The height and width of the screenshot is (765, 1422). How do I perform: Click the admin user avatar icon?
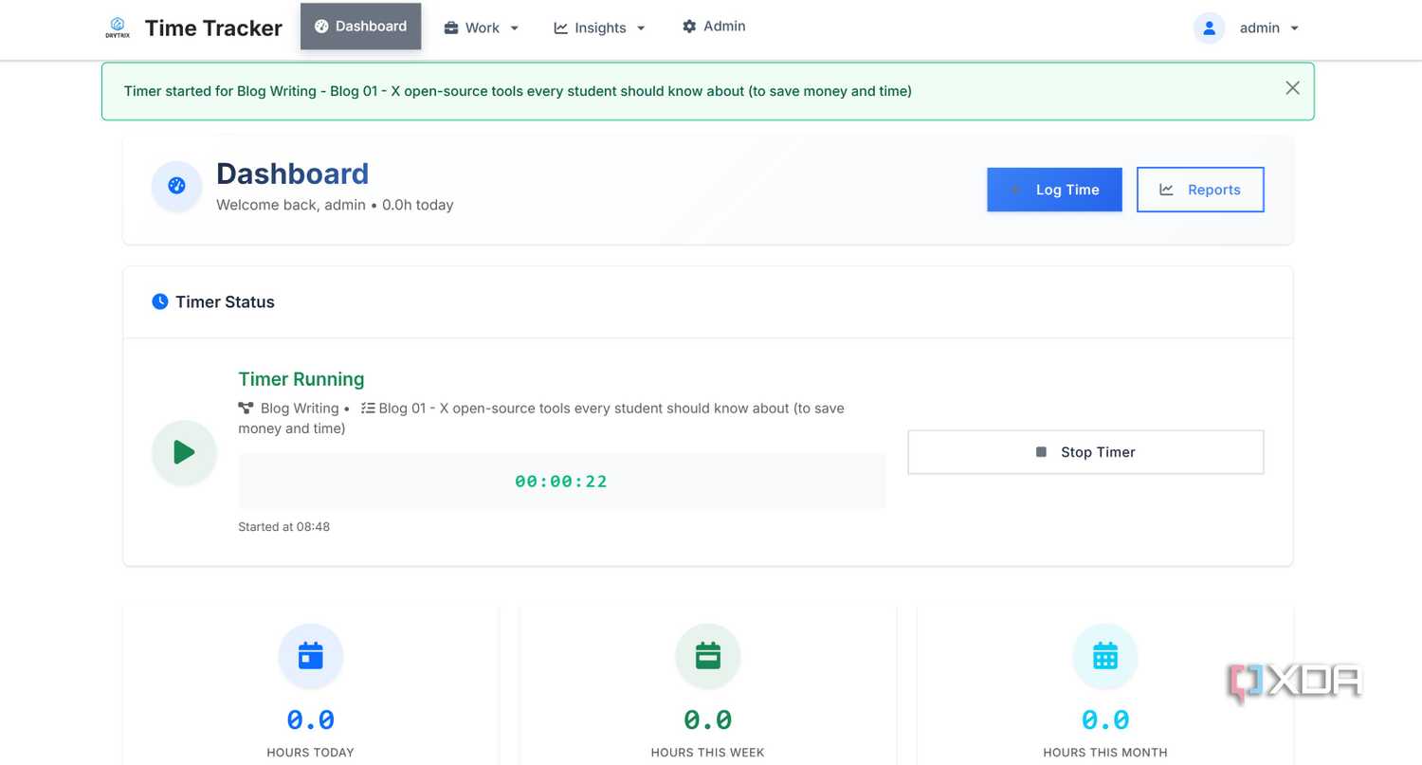tap(1210, 28)
